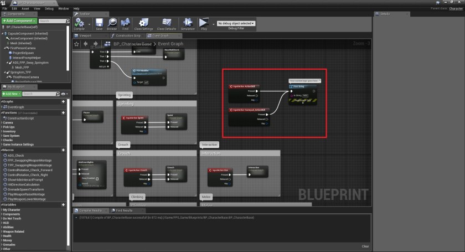The height and width of the screenshot is (252, 465).
Task: Expand the Weapon Related variable category
Action: 2,232
